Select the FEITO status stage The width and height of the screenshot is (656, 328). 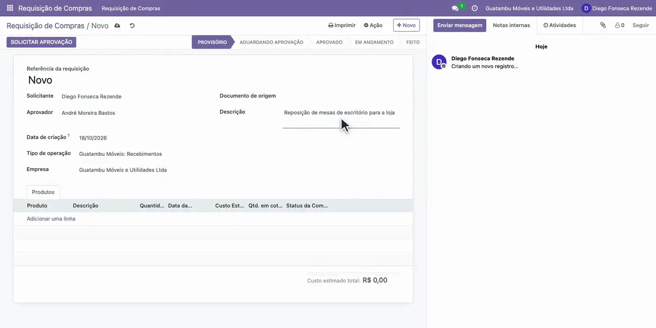(x=413, y=42)
